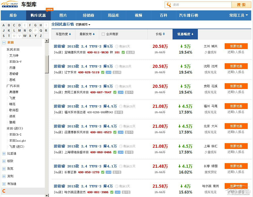Open the 切换城市 dropdown
This screenshot has width=253, height=197.
pyautogui.click(x=83, y=25)
